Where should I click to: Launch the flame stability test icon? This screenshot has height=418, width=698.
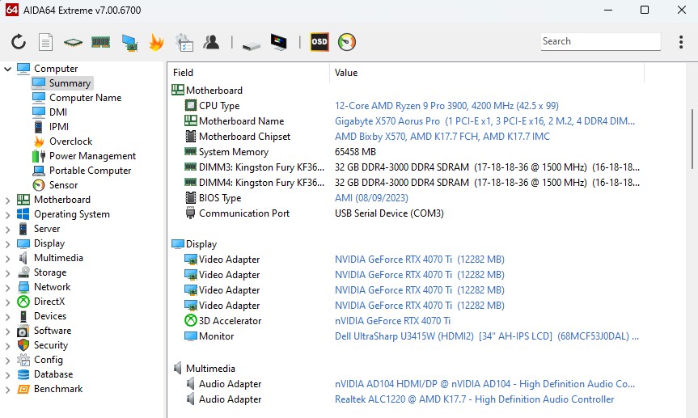pos(156,42)
